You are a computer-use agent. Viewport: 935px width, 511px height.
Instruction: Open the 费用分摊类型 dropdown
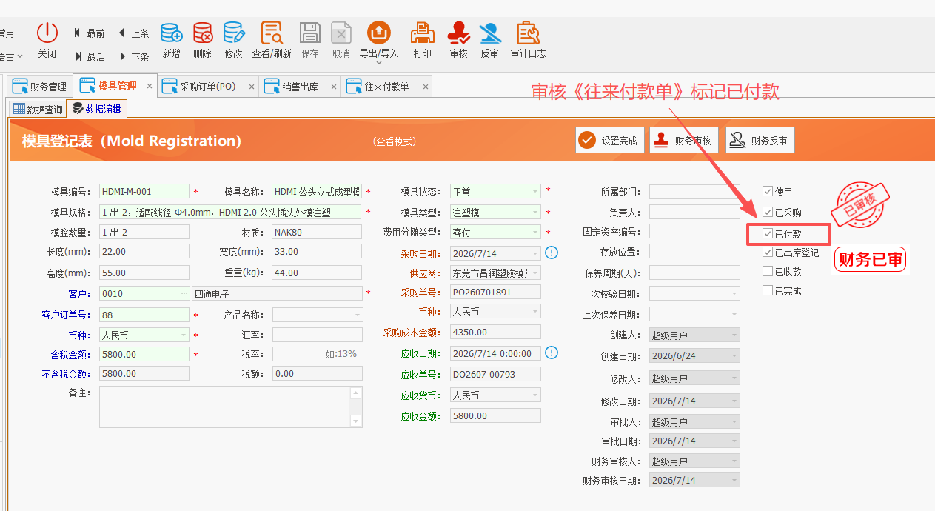[534, 233]
